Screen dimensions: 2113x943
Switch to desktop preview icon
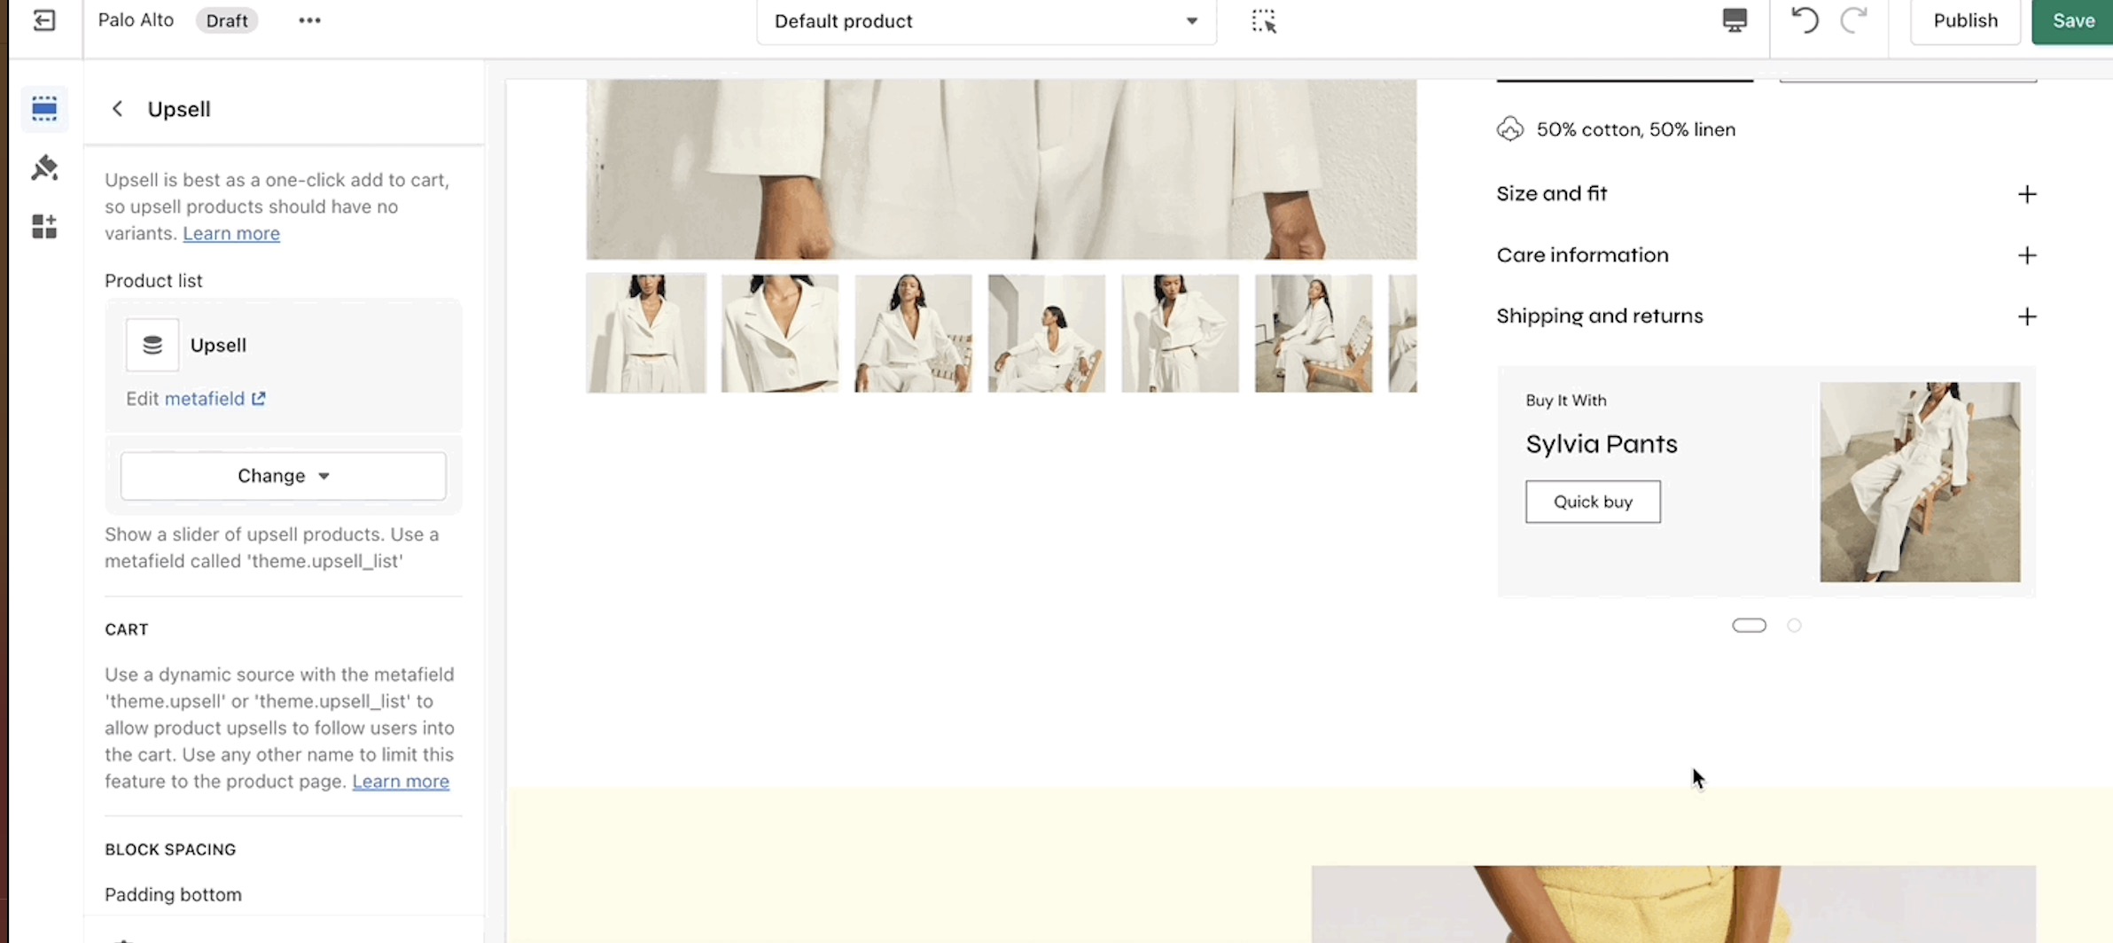click(1735, 20)
